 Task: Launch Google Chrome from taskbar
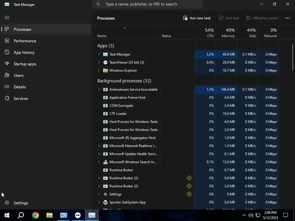pos(35,215)
